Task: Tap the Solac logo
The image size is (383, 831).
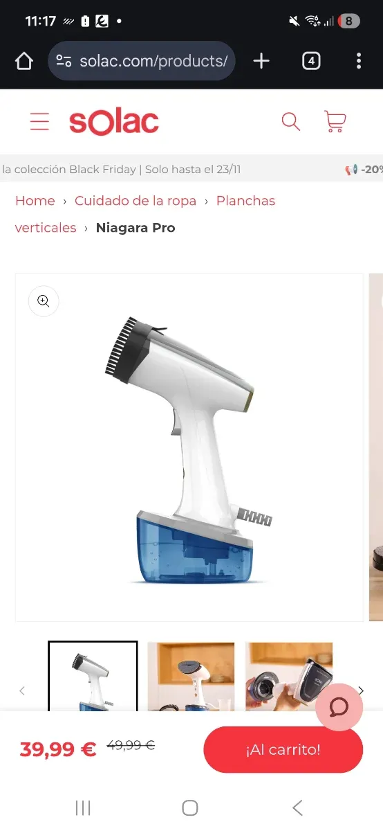Action: pyautogui.click(x=114, y=122)
